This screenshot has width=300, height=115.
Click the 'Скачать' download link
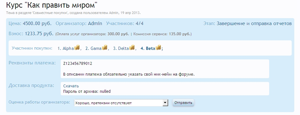point(71,86)
